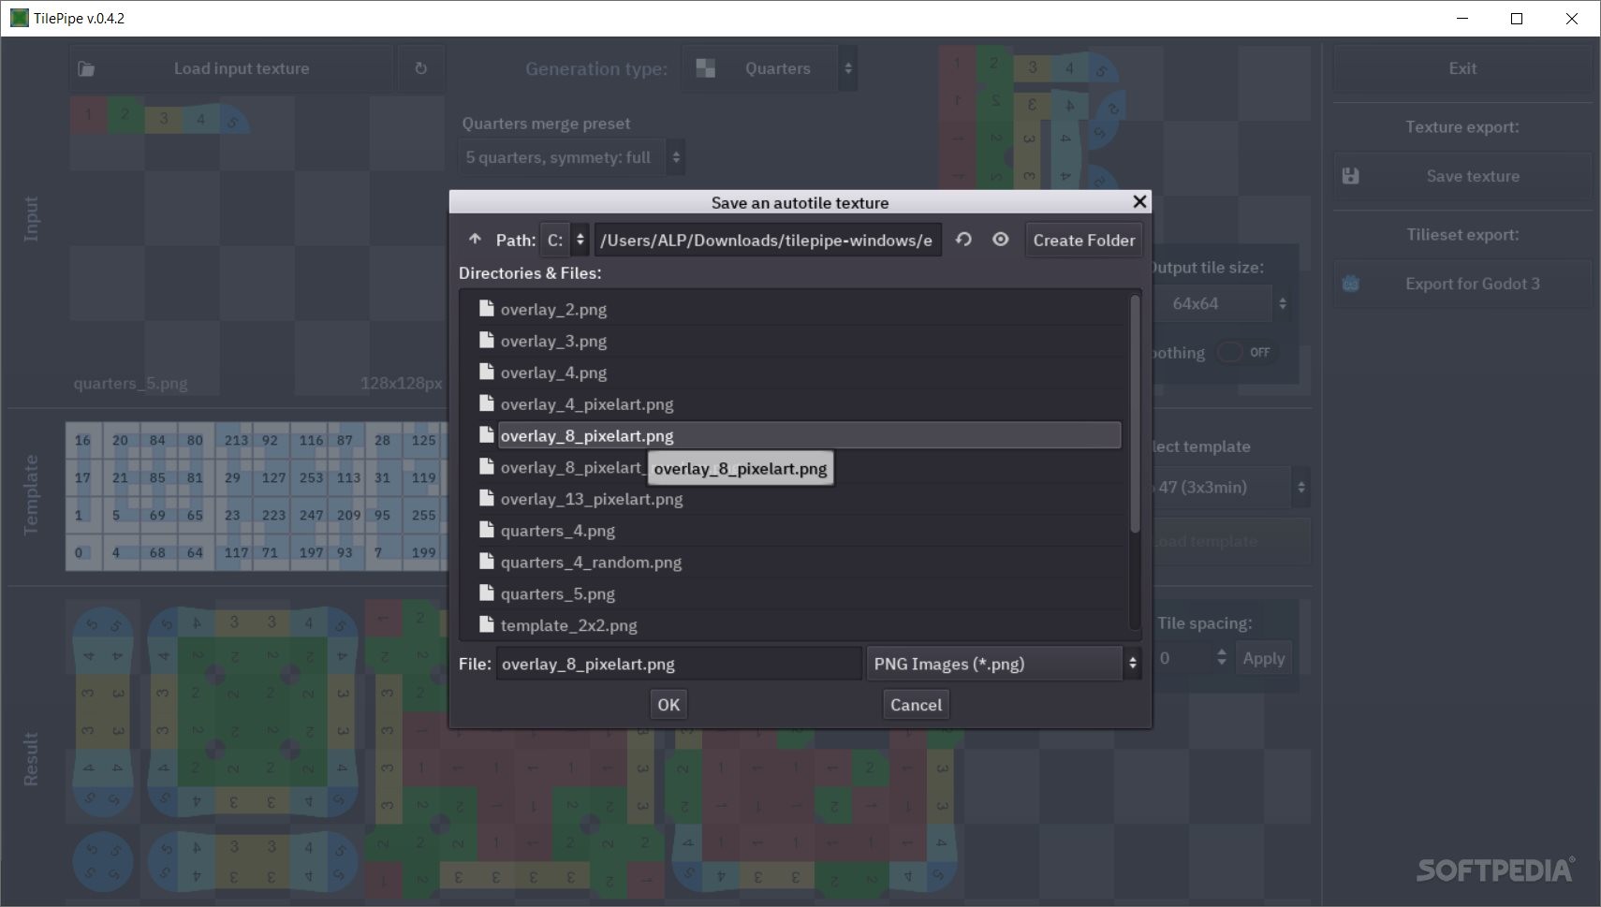Click file icon of template_2x2.png

tap(486, 624)
